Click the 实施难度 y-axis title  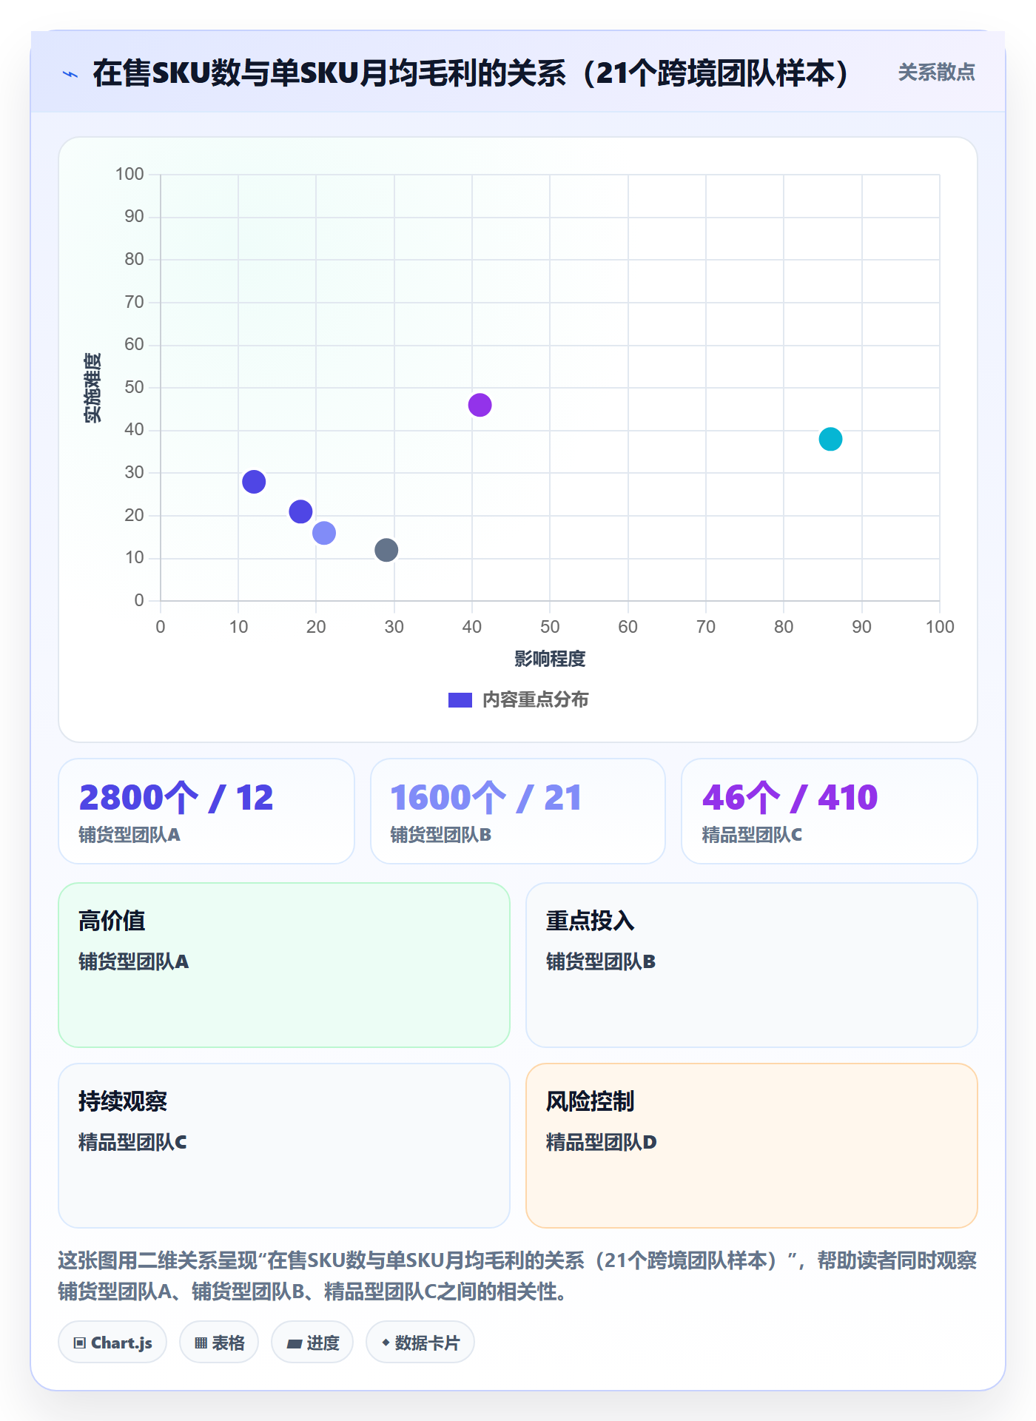(92, 388)
